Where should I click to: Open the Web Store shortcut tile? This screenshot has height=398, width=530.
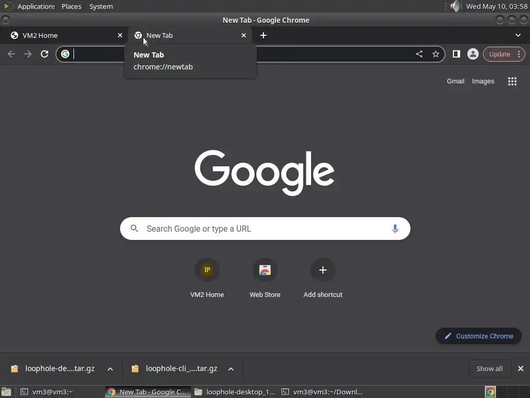click(265, 278)
